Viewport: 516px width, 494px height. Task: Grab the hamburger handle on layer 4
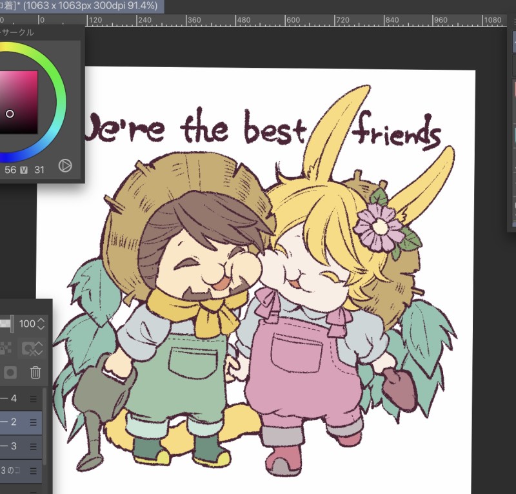(x=34, y=399)
